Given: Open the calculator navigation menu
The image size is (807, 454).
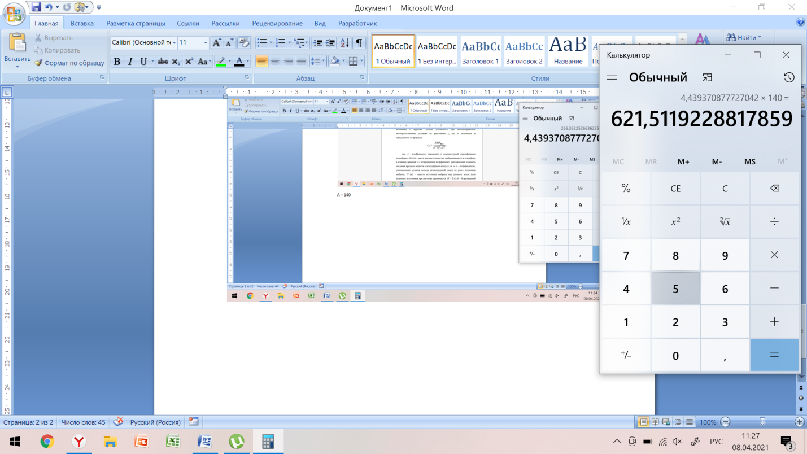Looking at the screenshot, I should pyautogui.click(x=612, y=77).
